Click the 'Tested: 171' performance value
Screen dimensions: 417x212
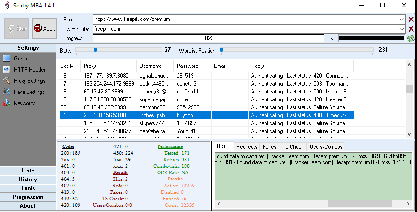pos(177,153)
